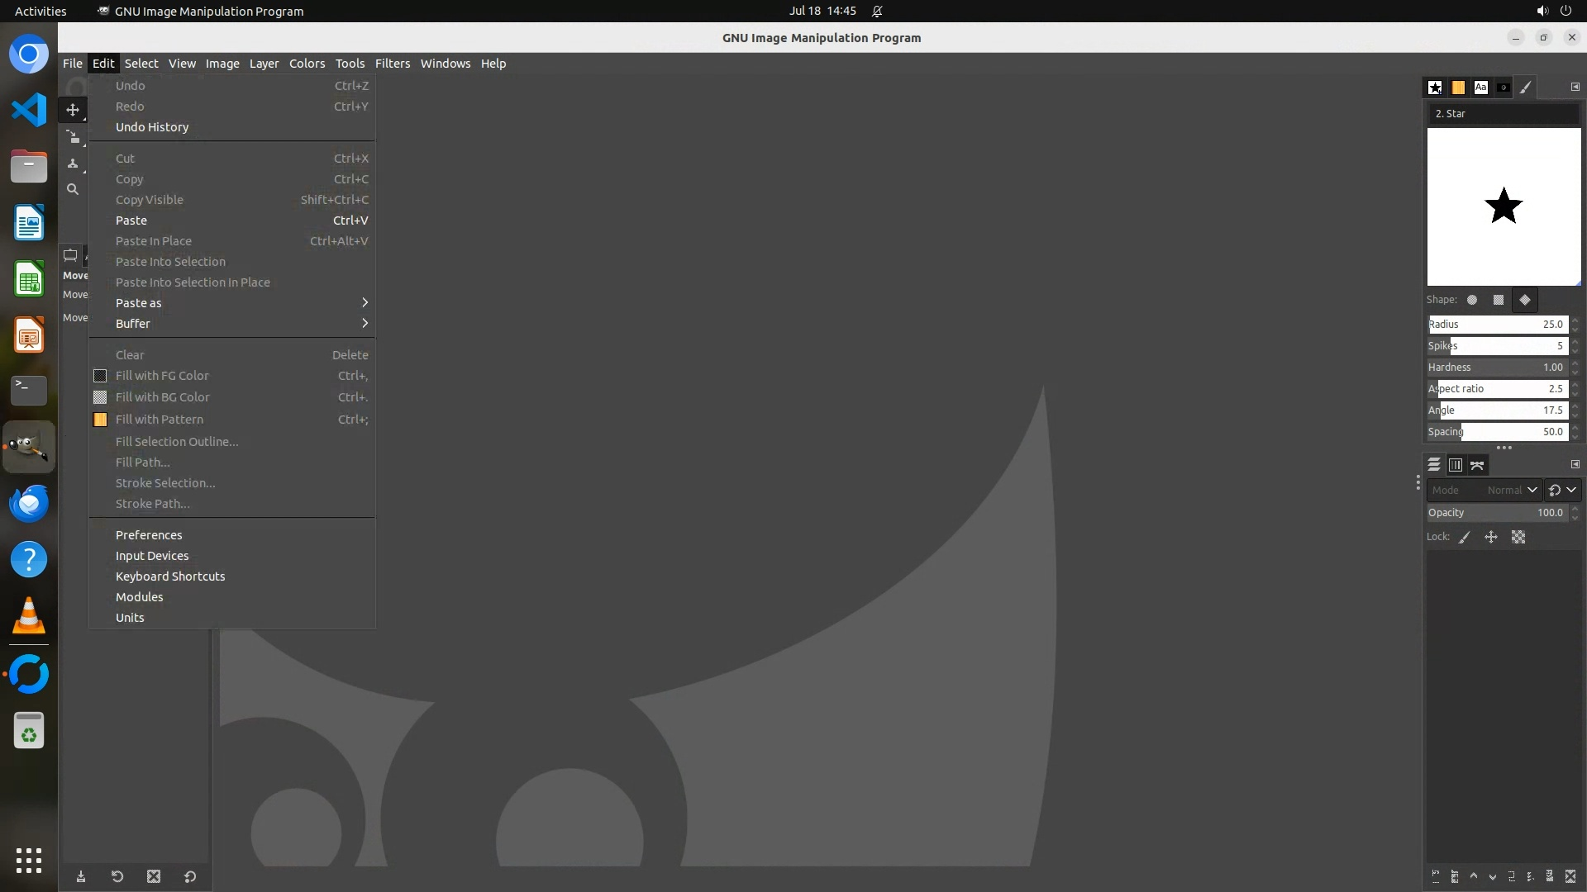Image resolution: width=1587 pixels, height=892 pixels.
Task: Open the Patterns tab icon
Action: tap(1458, 88)
